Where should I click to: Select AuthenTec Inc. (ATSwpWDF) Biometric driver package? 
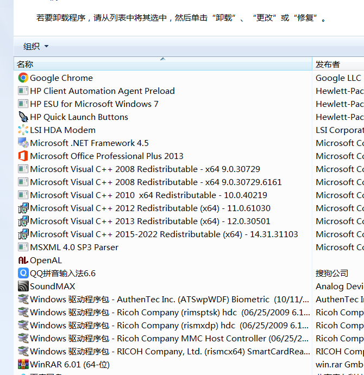click(x=170, y=299)
